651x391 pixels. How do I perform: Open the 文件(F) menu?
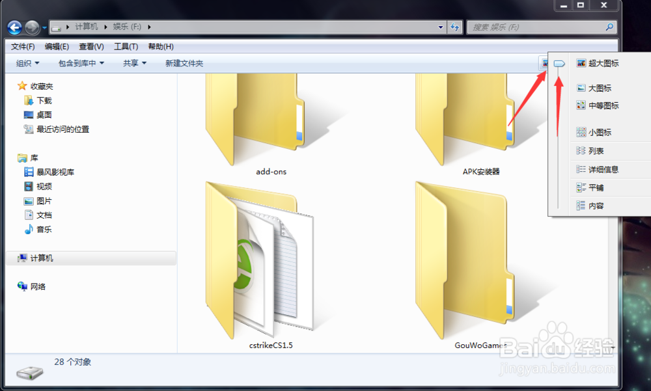coord(23,46)
